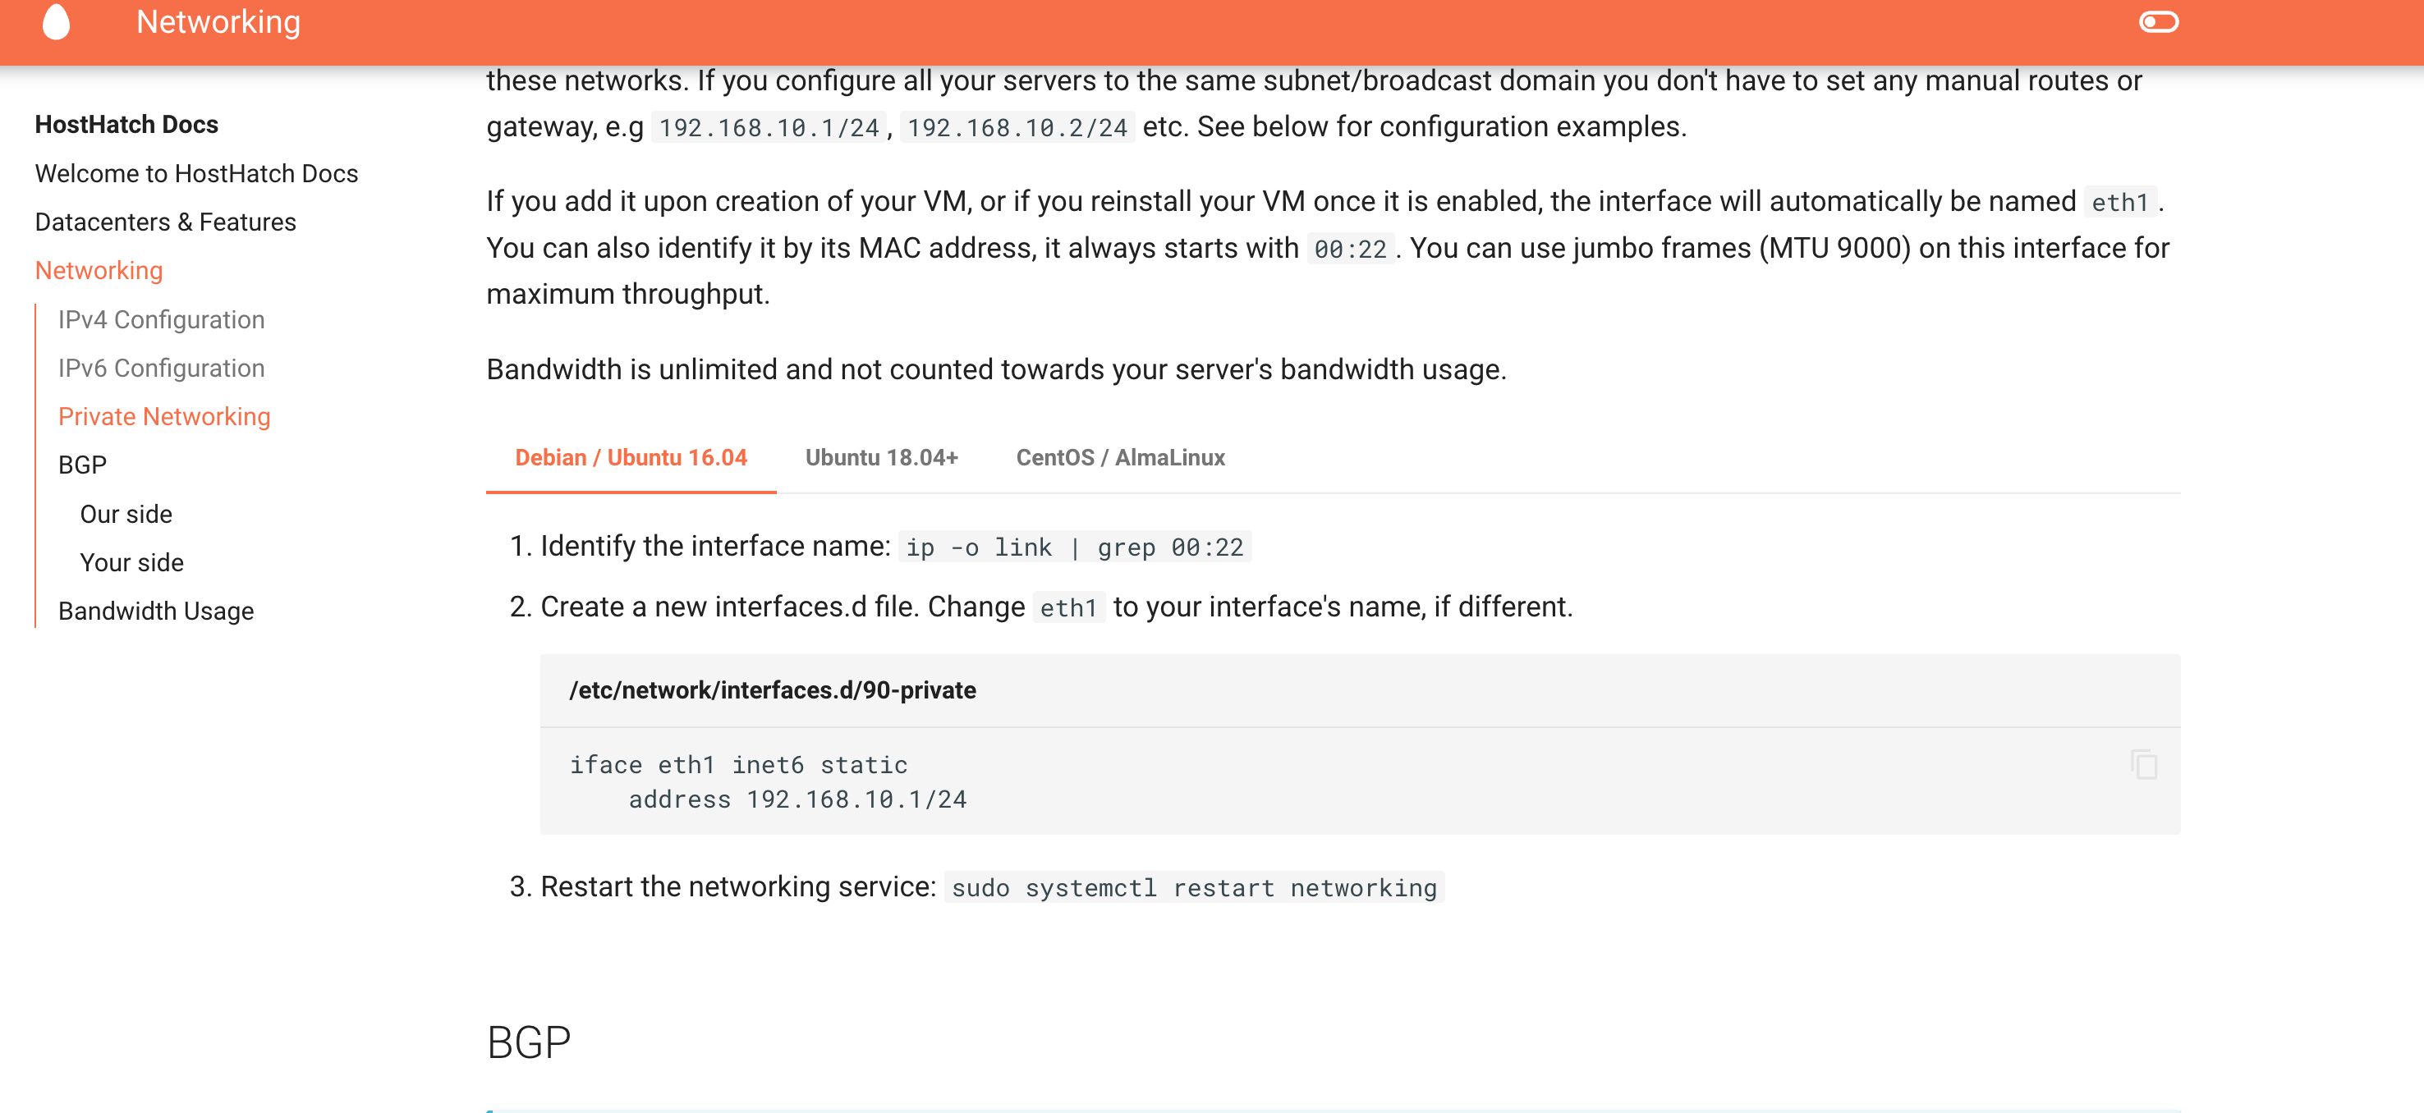Open Datacenters & Features in sidebar
This screenshot has width=2424, height=1113.
pos(165,222)
